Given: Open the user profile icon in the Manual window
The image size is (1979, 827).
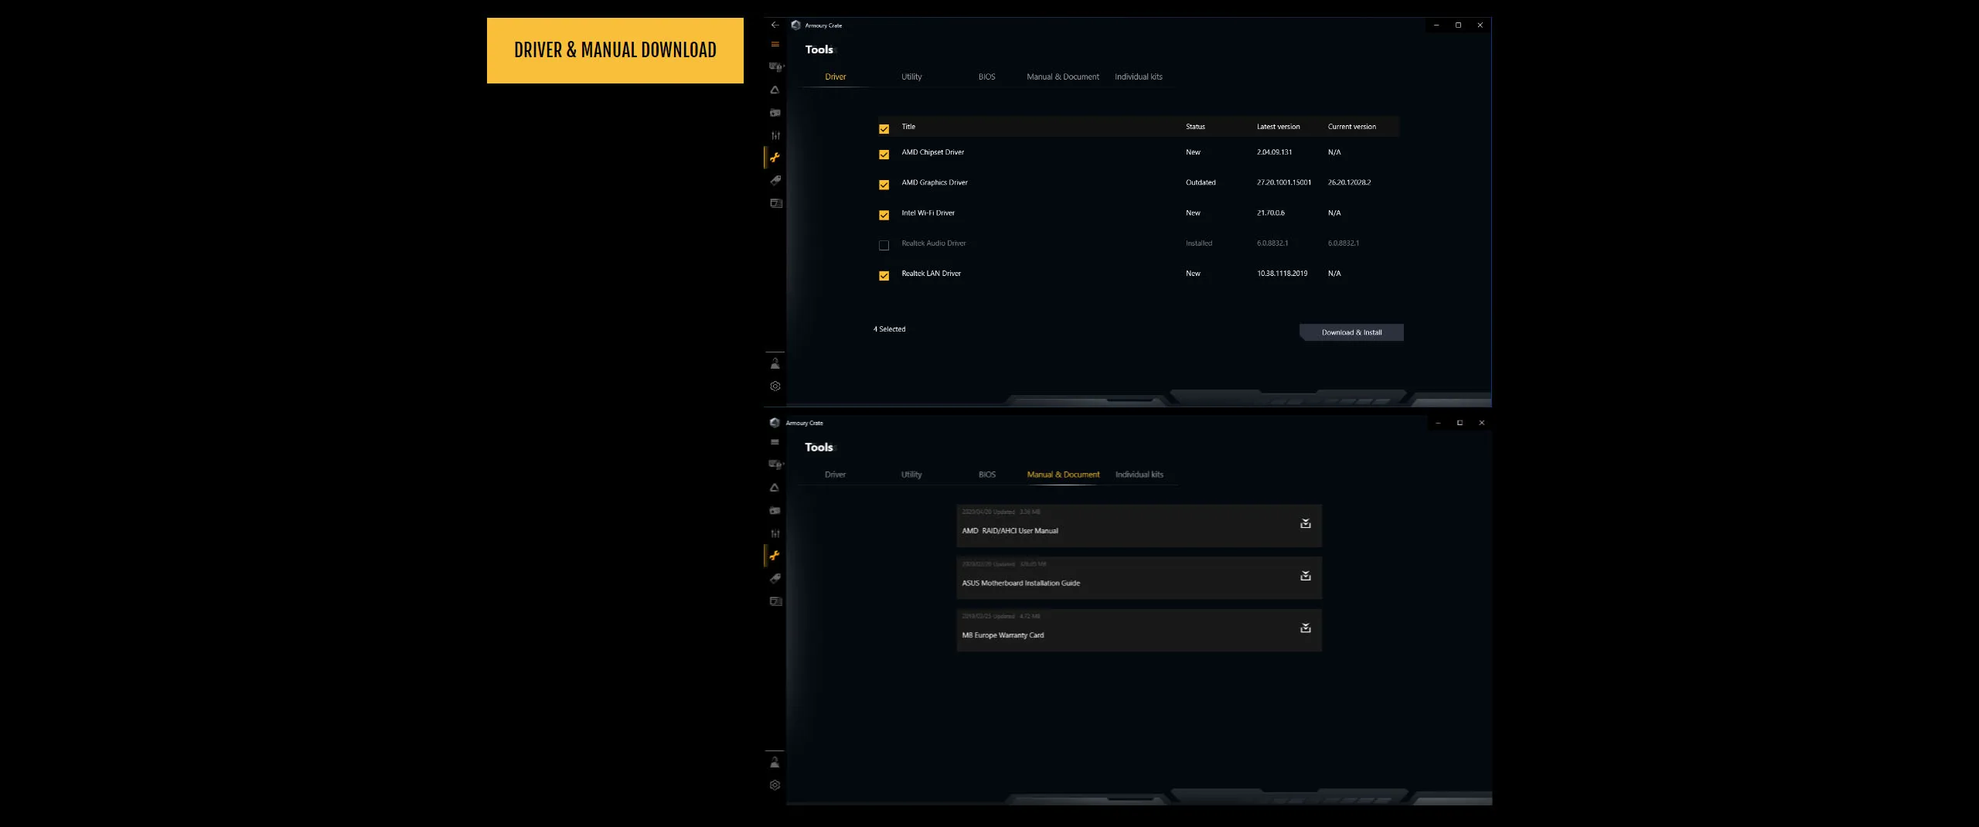Looking at the screenshot, I should click(775, 762).
